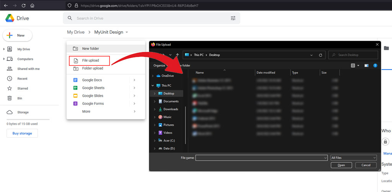Image resolution: width=392 pixels, height=192 pixels.
Task: Open Computers in the Drive sidebar
Action: coord(25,59)
